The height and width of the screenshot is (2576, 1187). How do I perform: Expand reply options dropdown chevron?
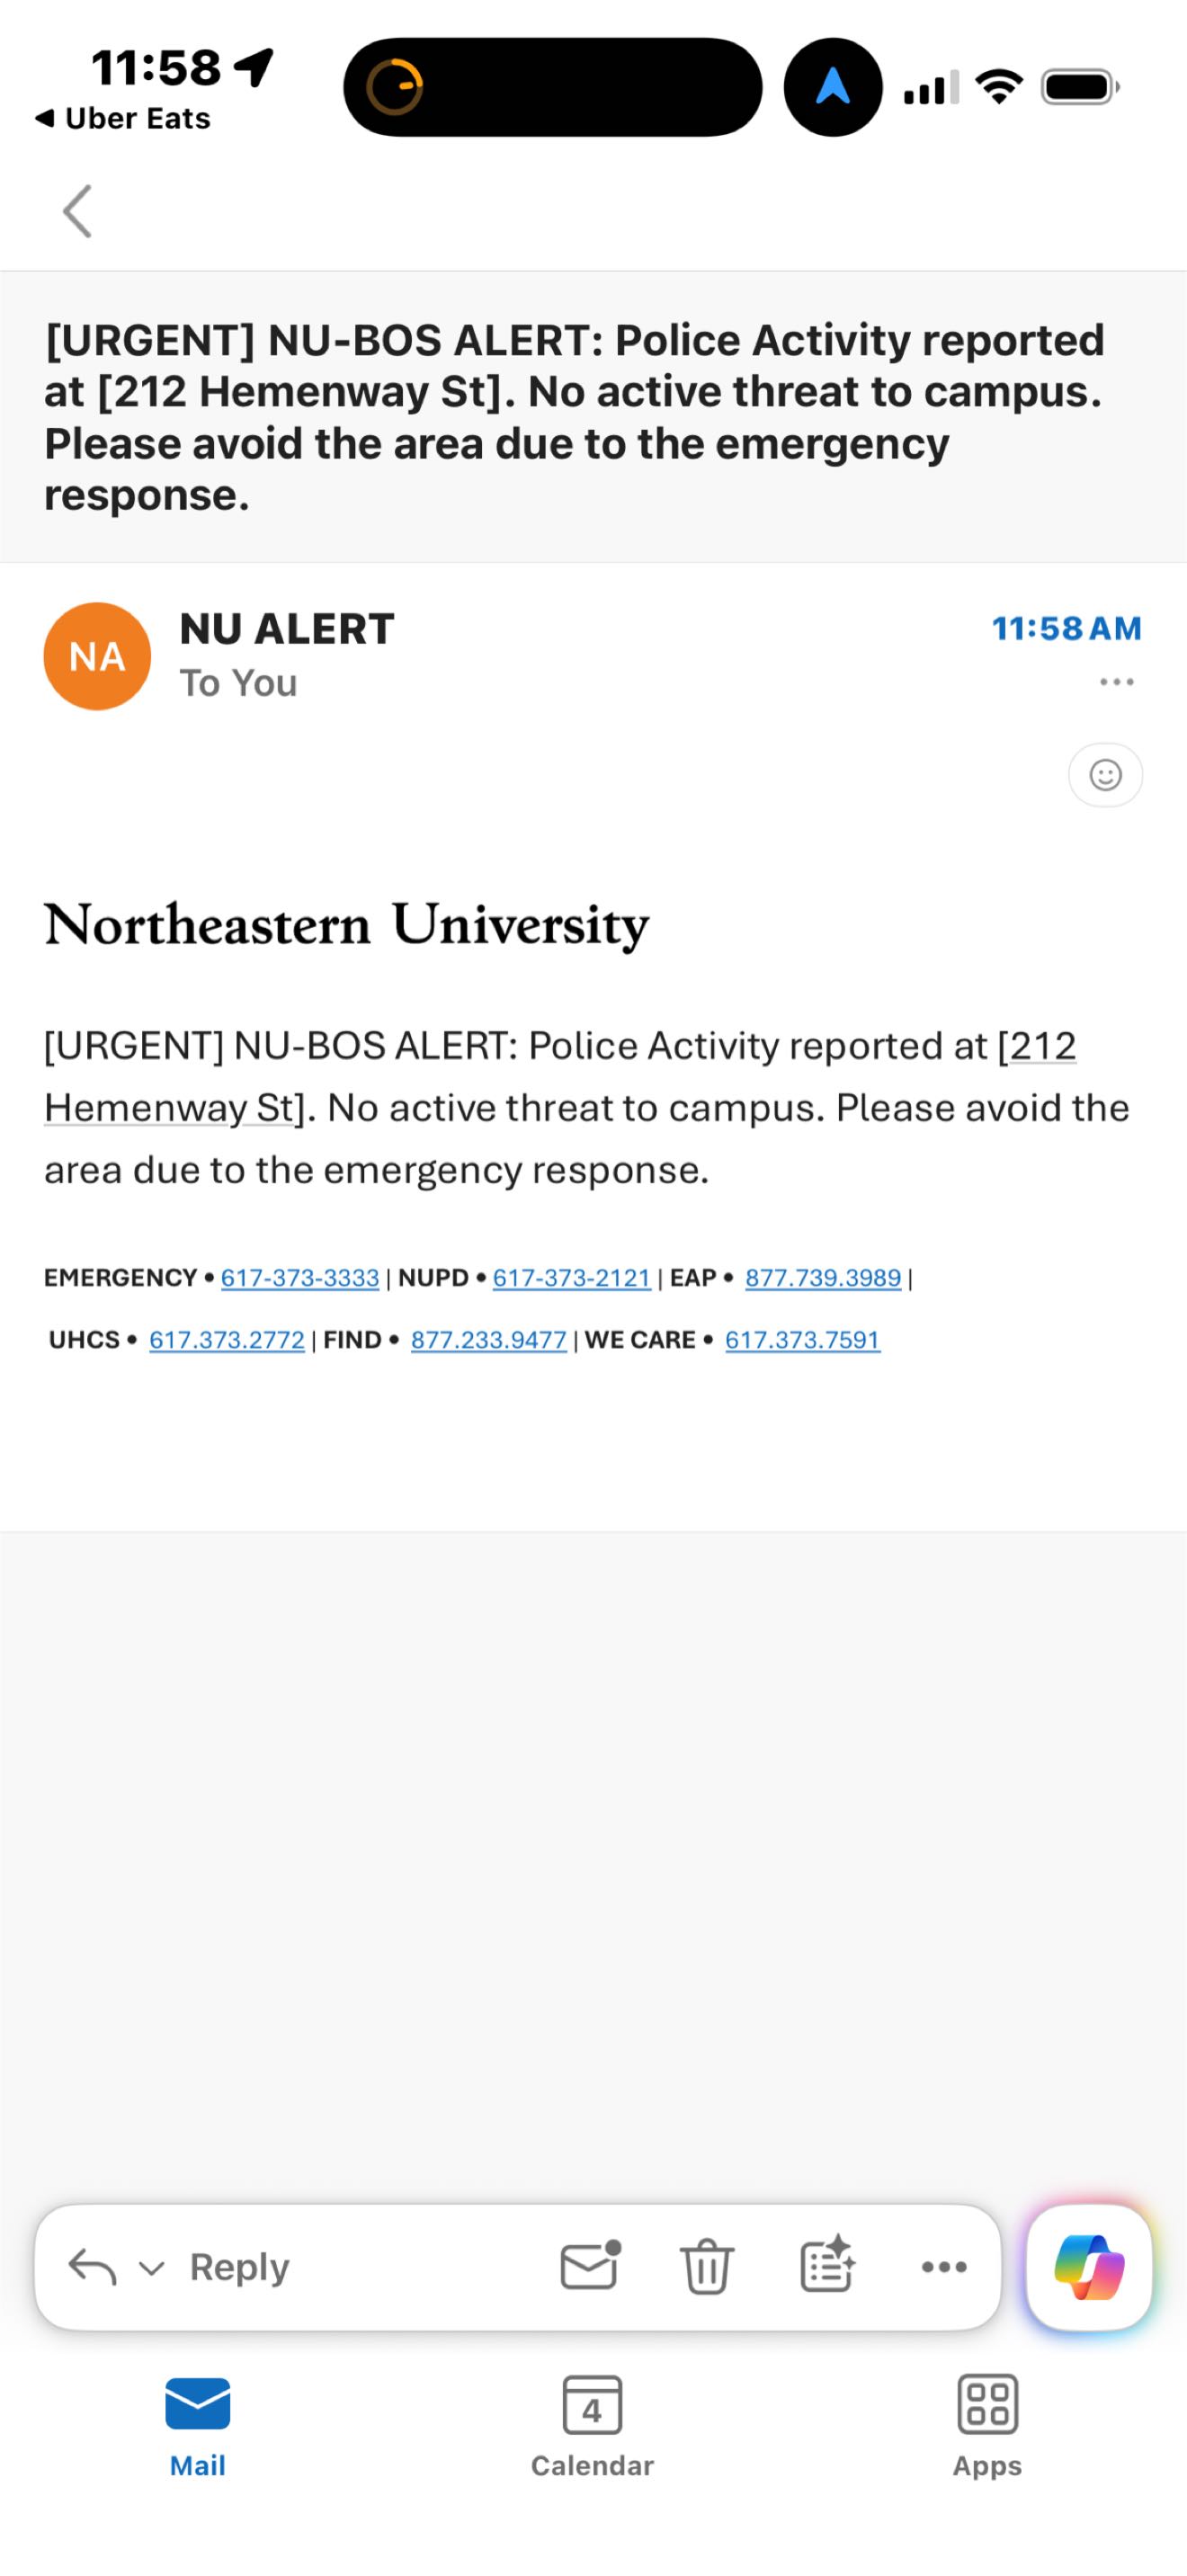pyautogui.click(x=151, y=2268)
